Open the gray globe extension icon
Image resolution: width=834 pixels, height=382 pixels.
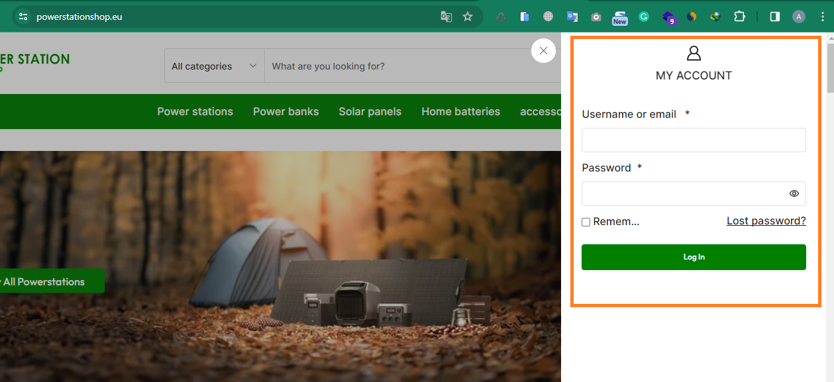click(x=548, y=17)
